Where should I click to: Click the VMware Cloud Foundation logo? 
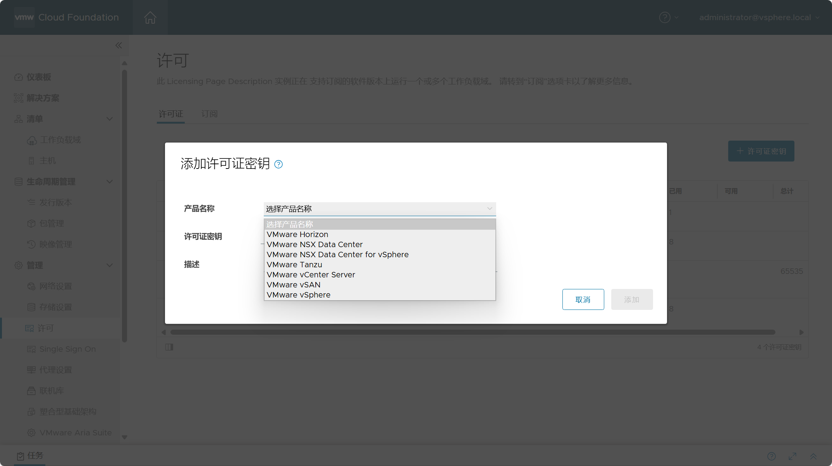click(24, 17)
